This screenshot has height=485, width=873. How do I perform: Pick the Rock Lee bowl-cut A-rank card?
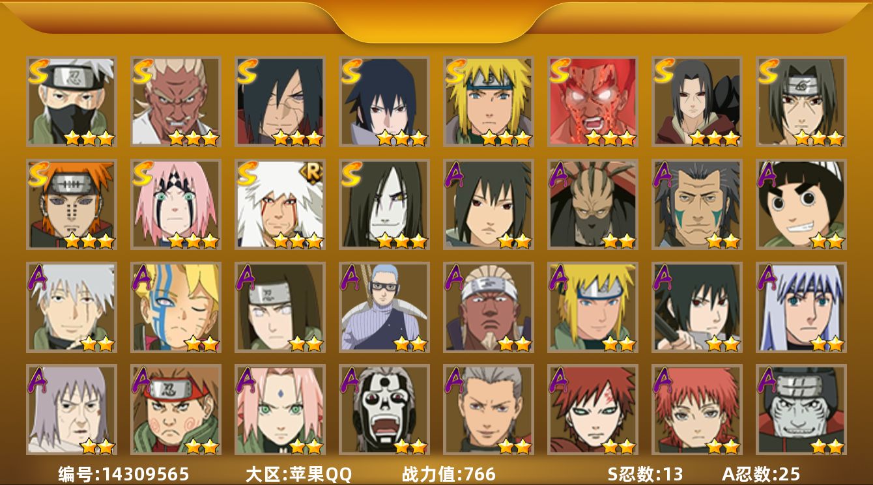click(801, 204)
